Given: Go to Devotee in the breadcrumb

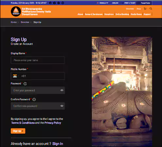Looking at the screenshot, I should coord(25,22).
